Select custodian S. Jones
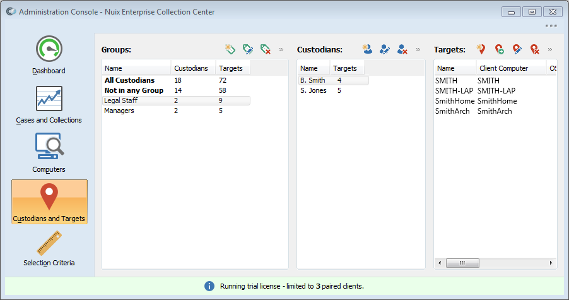The height and width of the screenshot is (300, 569). click(x=334, y=90)
